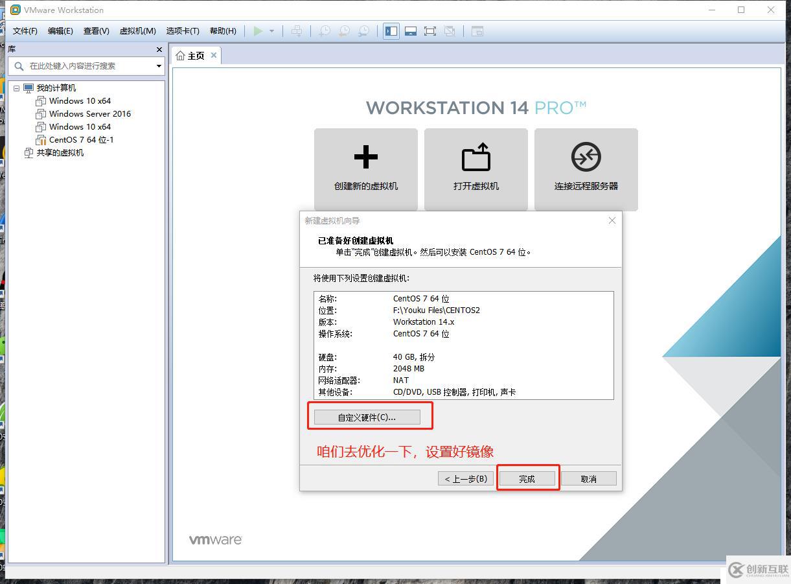Click the NAT network adapter value
791x584 pixels.
[x=401, y=380]
